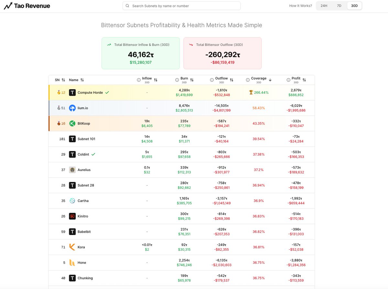The width and height of the screenshot is (388, 289).
Task: Click the BitKoop subnet logo
Action: (x=72, y=123)
